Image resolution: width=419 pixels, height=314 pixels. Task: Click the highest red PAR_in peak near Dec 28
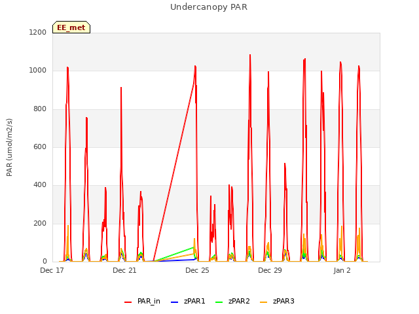tap(250, 56)
